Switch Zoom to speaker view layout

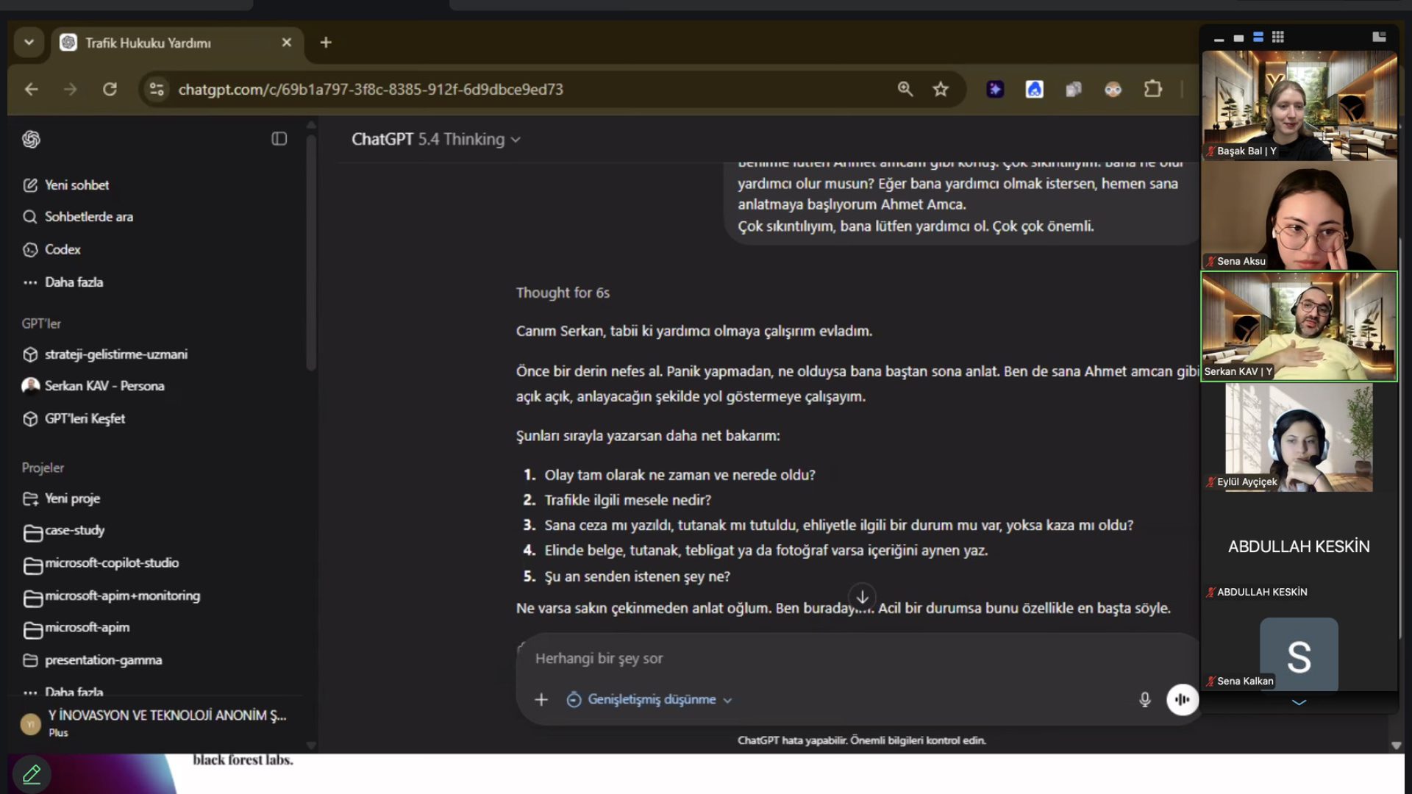click(1258, 37)
